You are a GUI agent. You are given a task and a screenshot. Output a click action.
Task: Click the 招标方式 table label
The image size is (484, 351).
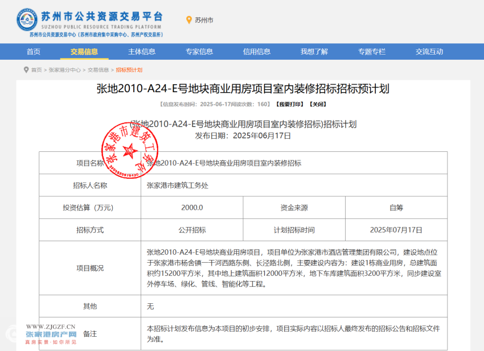pyautogui.click(x=90, y=230)
